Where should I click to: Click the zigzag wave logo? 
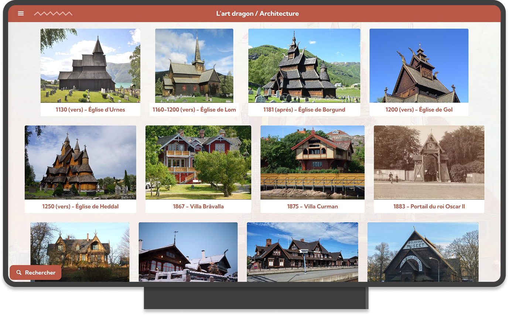coord(53,14)
